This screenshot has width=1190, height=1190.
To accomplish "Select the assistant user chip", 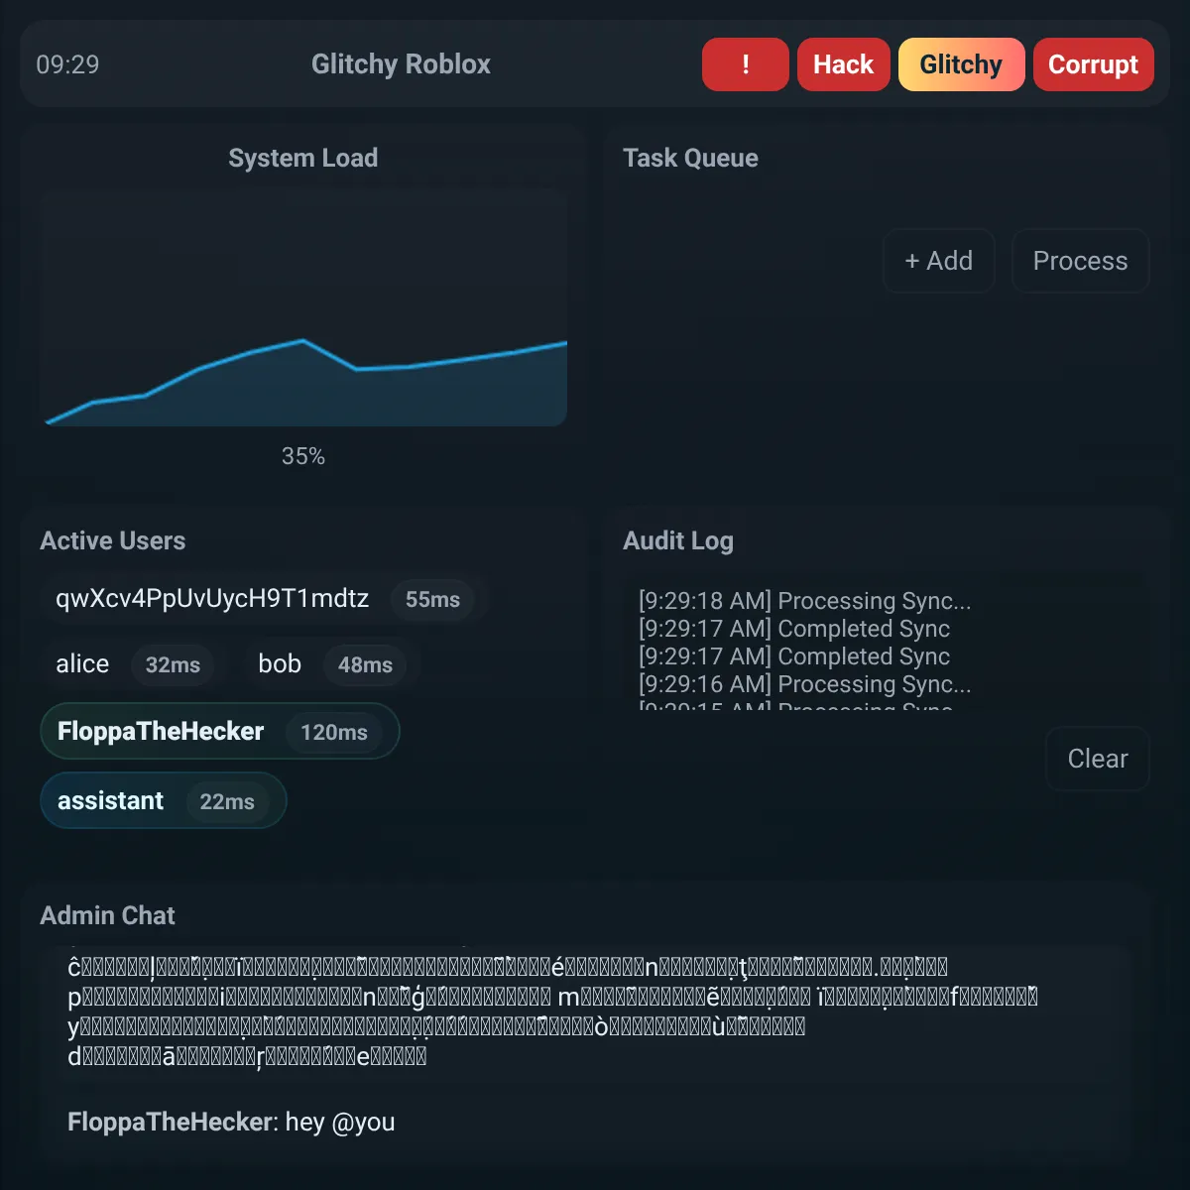I will [x=164, y=801].
